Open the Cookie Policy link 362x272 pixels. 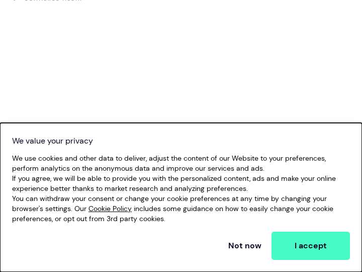(x=110, y=209)
